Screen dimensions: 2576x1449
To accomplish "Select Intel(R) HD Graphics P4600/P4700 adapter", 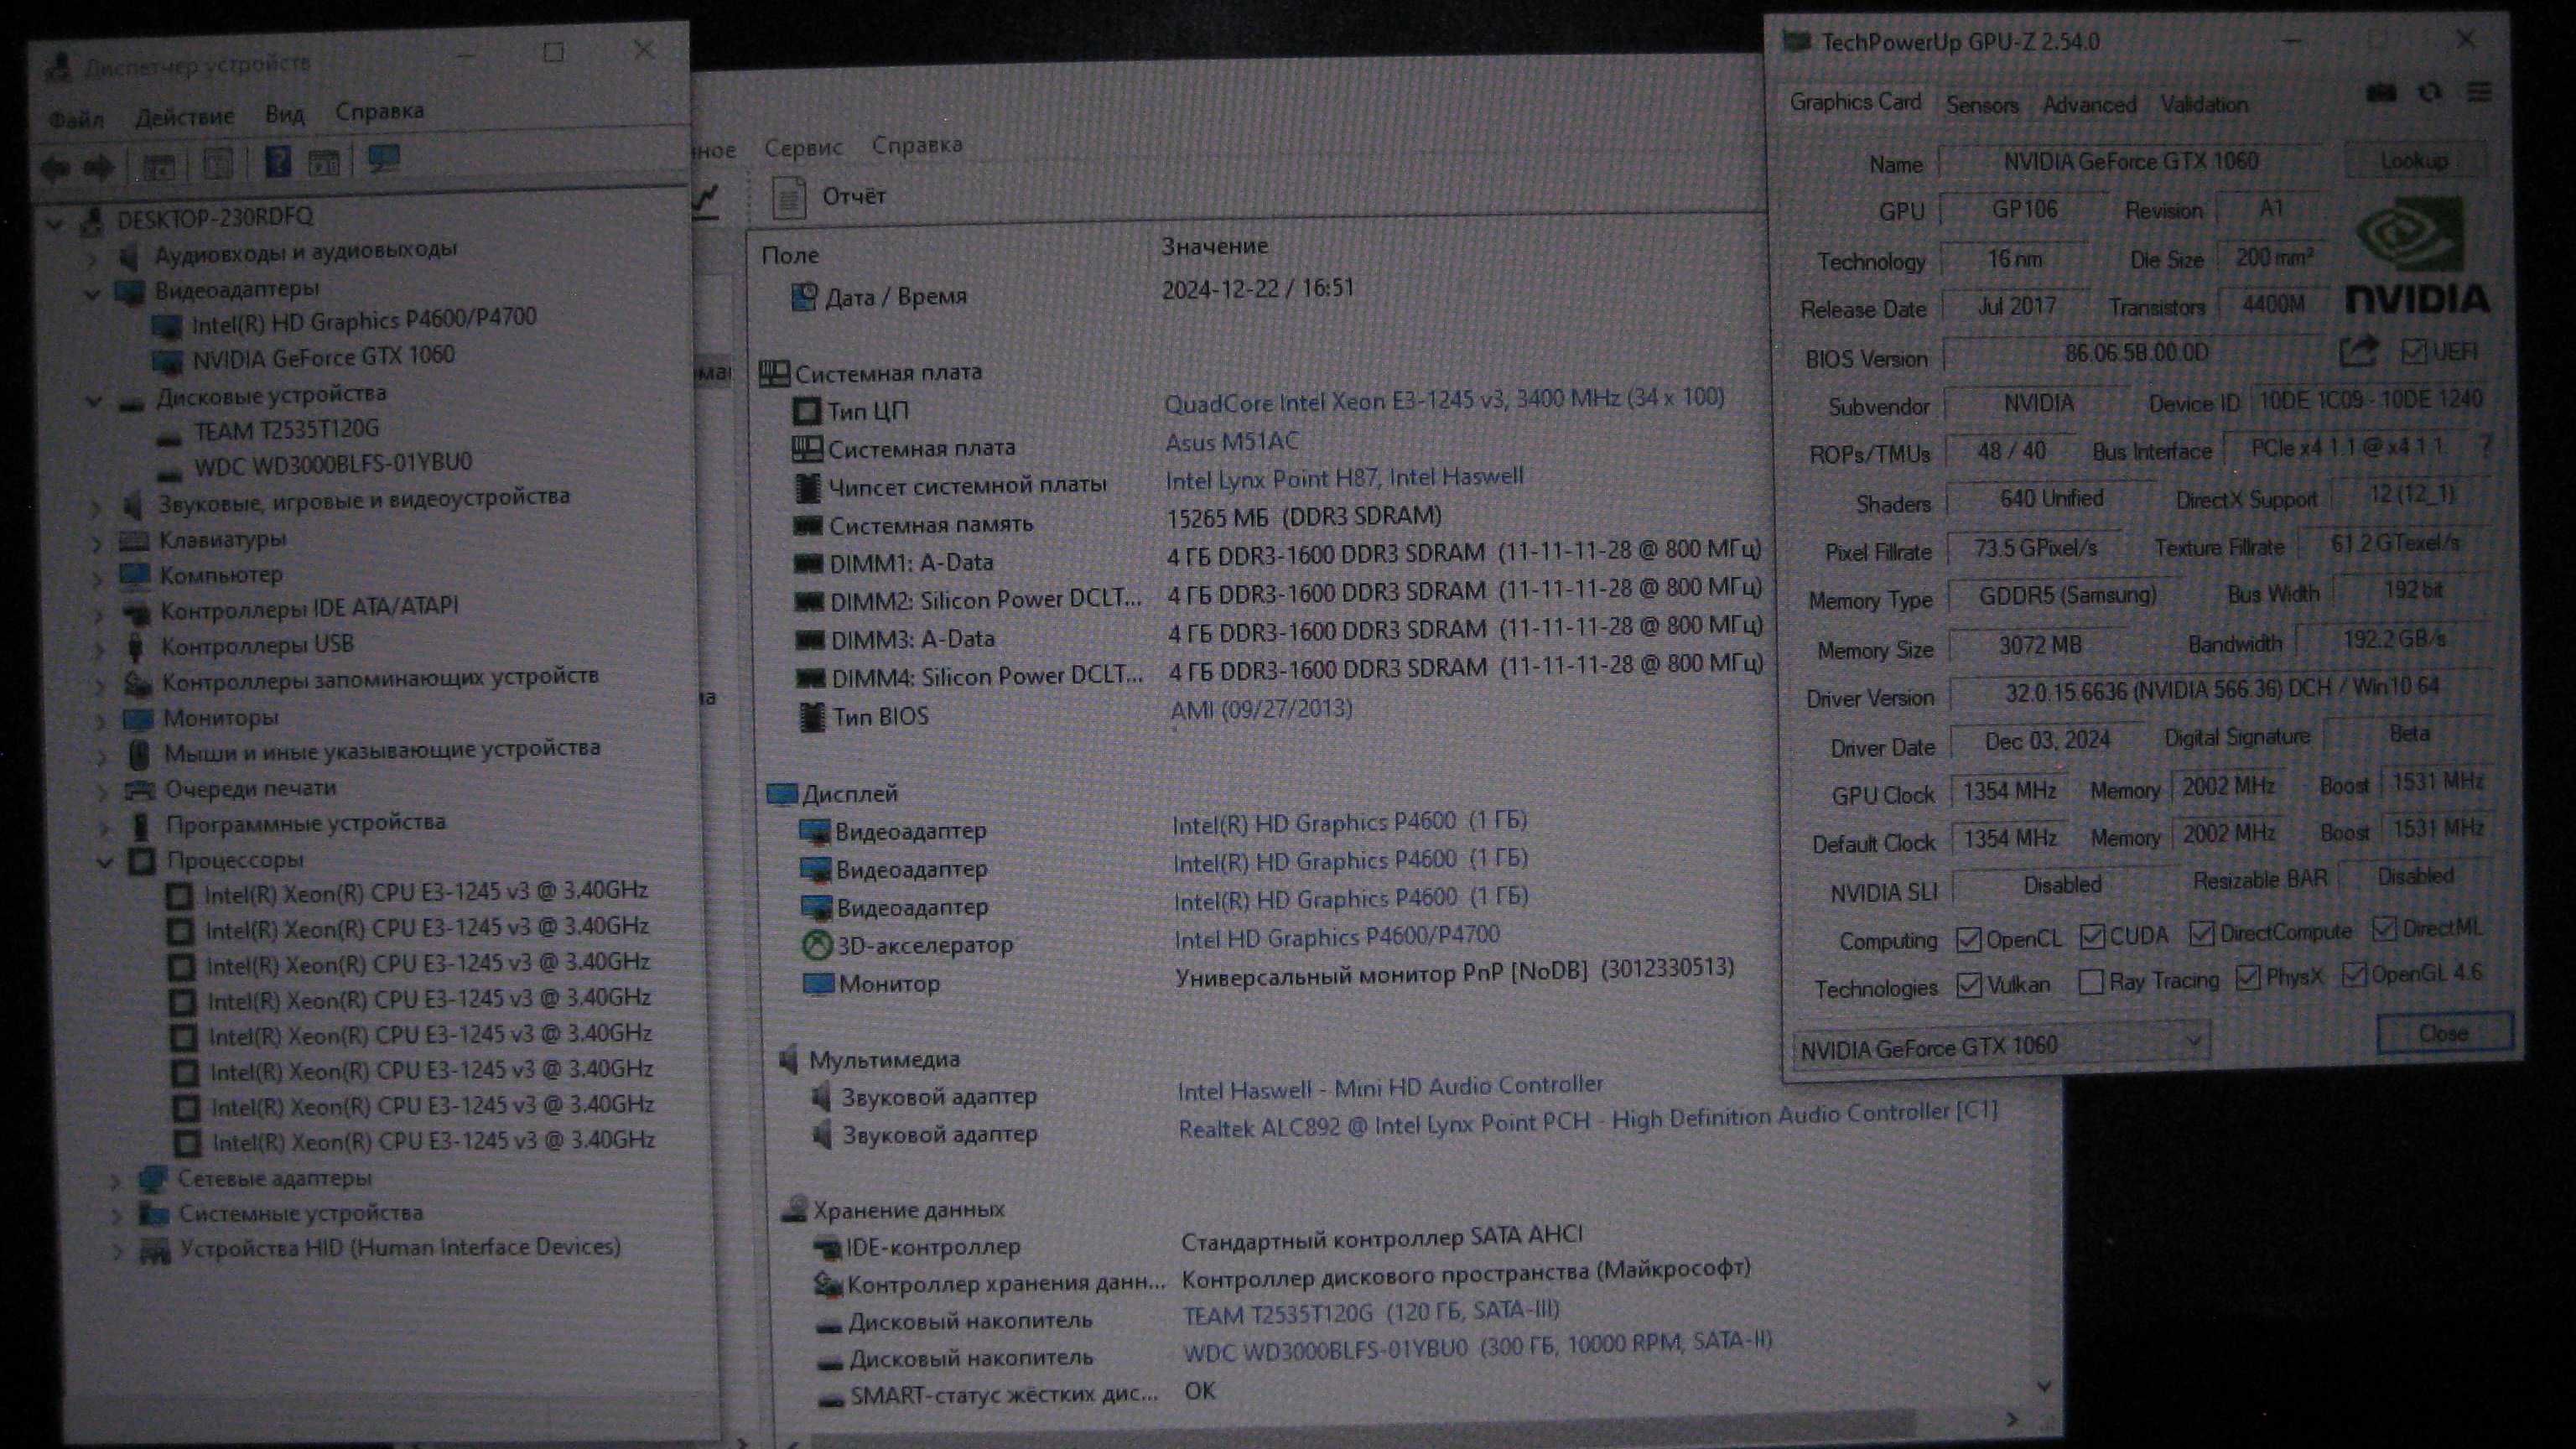I will pyautogui.click(x=363, y=320).
